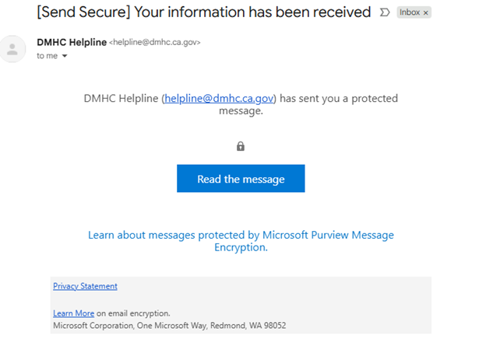Image resolution: width=486 pixels, height=346 pixels.
Task: Follow the "Learn More" email encryption link
Action: tap(73, 313)
